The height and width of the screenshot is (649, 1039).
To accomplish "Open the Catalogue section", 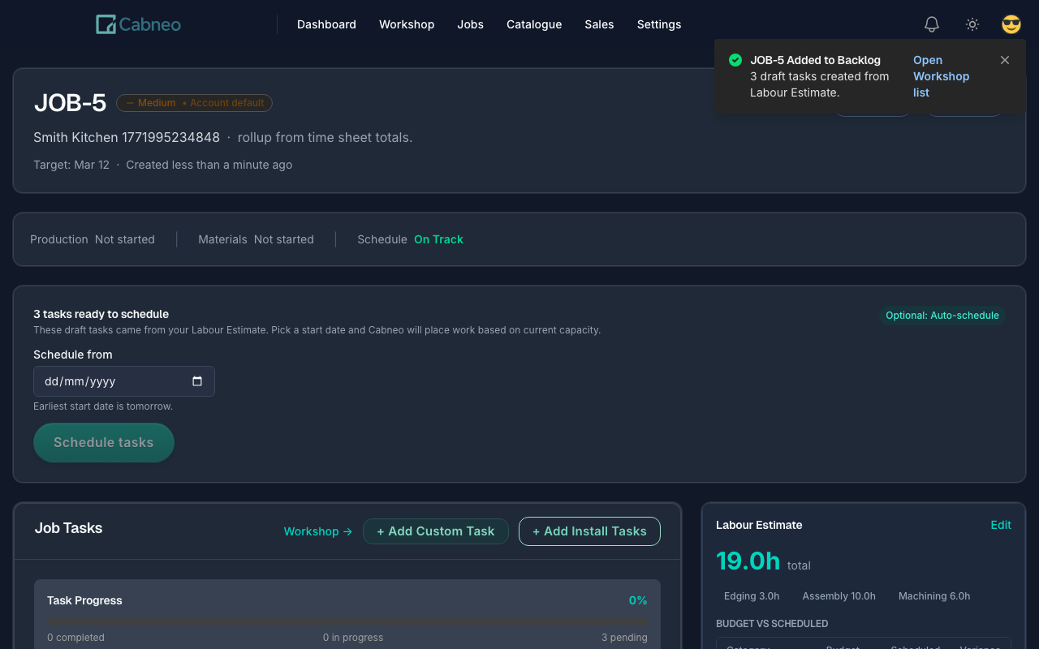I will [534, 24].
